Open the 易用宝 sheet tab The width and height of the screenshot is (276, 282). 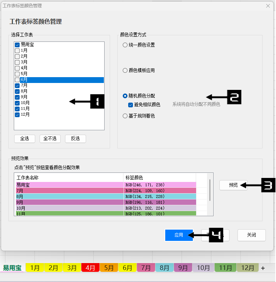click(x=12, y=268)
